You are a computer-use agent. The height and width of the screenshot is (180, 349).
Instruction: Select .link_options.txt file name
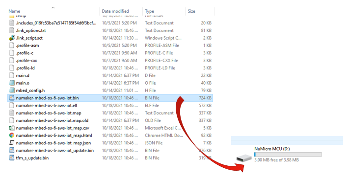31,30
